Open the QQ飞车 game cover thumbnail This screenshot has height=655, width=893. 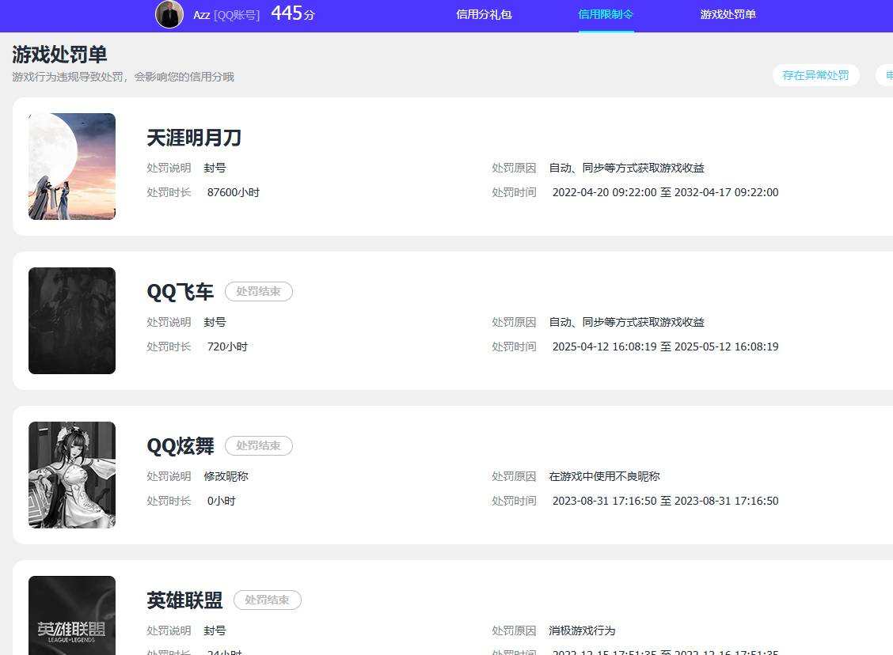tap(72, 320)
